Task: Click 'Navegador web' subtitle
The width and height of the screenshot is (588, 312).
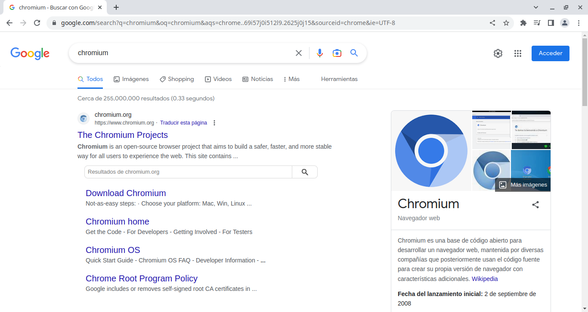Action: 419,218
